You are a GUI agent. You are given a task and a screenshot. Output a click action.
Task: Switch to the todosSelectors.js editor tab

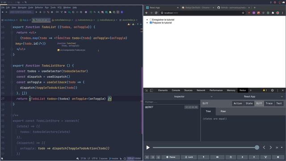63,20
